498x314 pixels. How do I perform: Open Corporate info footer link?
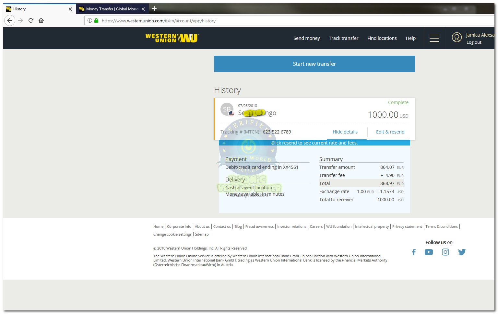[179, 227]
